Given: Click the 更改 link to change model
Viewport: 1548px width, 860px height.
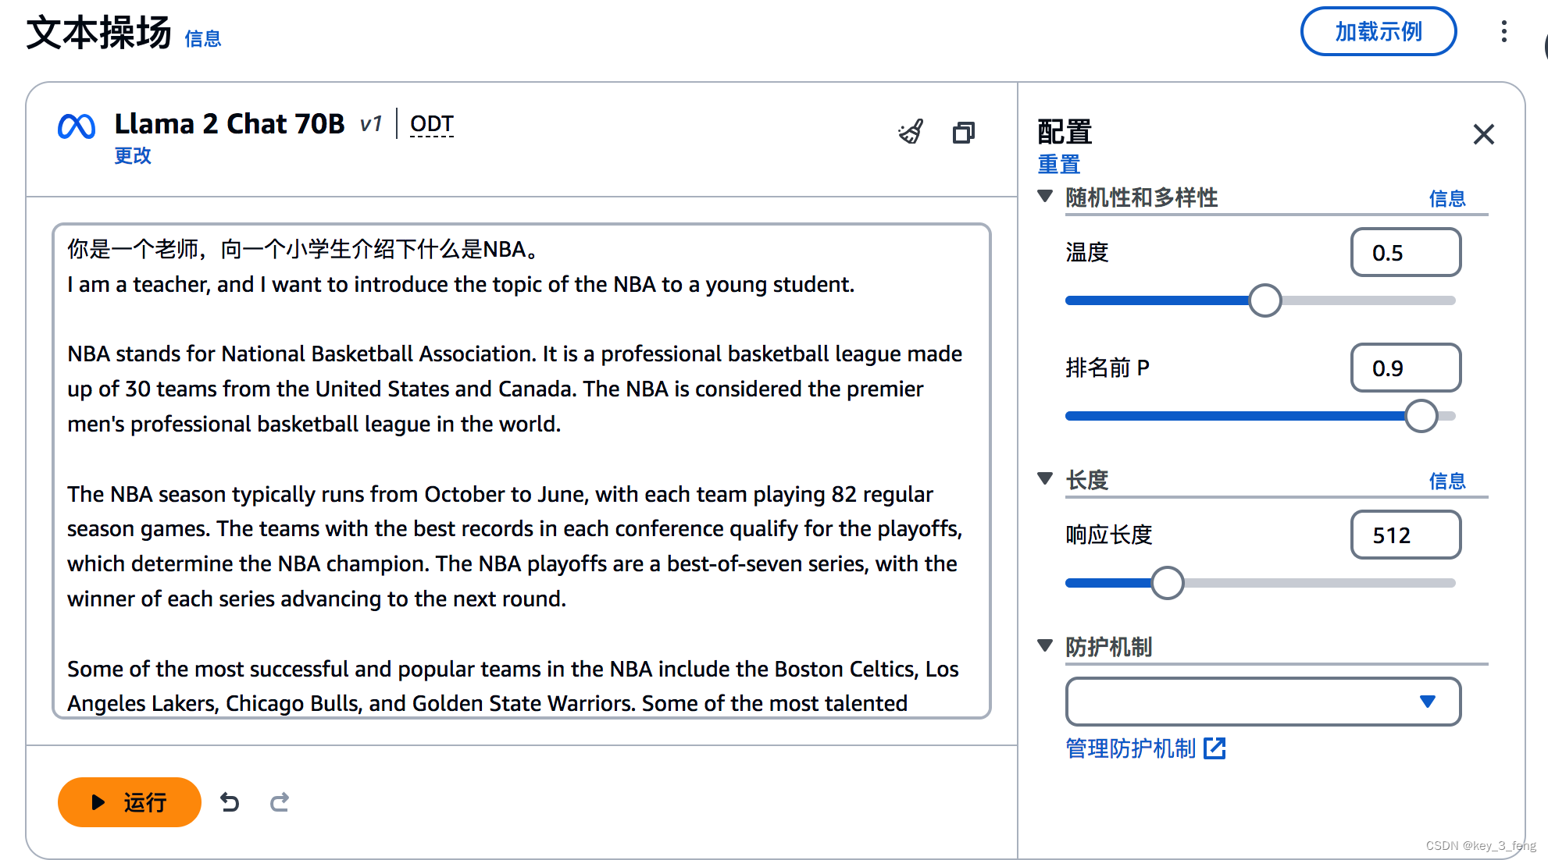Looking at the screenshot, I should tap(133, 155).
